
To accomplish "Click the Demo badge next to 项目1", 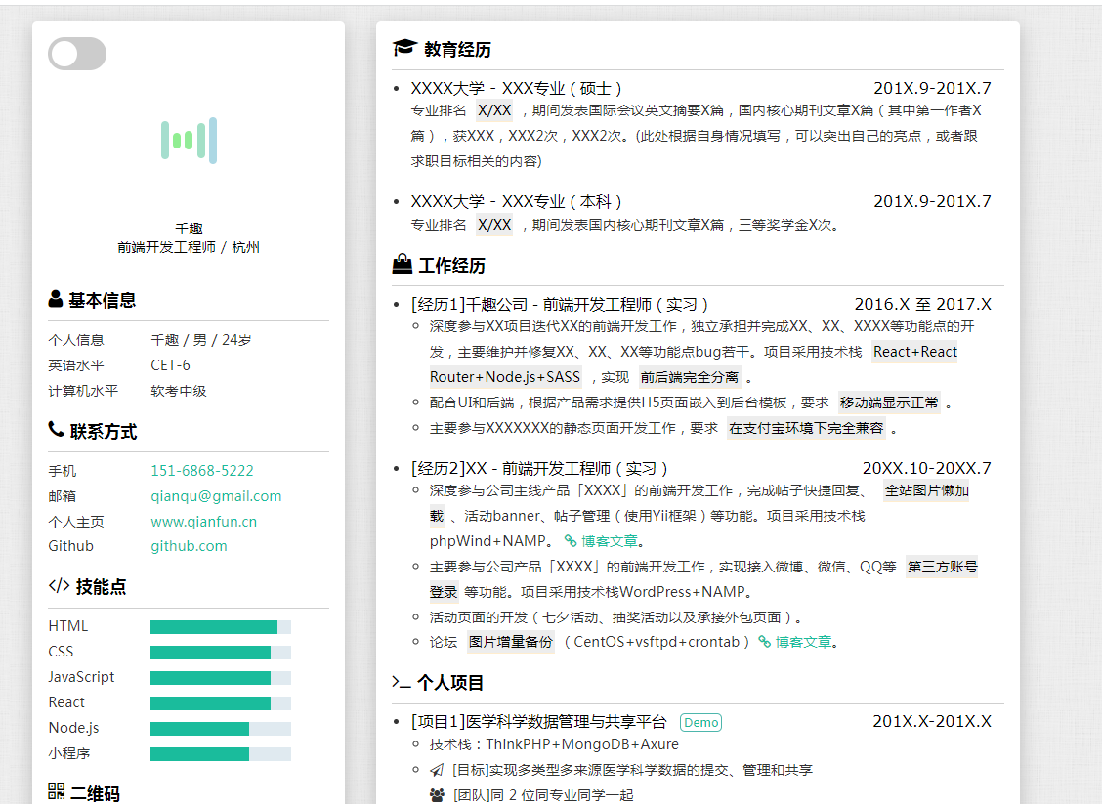I will click(x=700, y=722).
